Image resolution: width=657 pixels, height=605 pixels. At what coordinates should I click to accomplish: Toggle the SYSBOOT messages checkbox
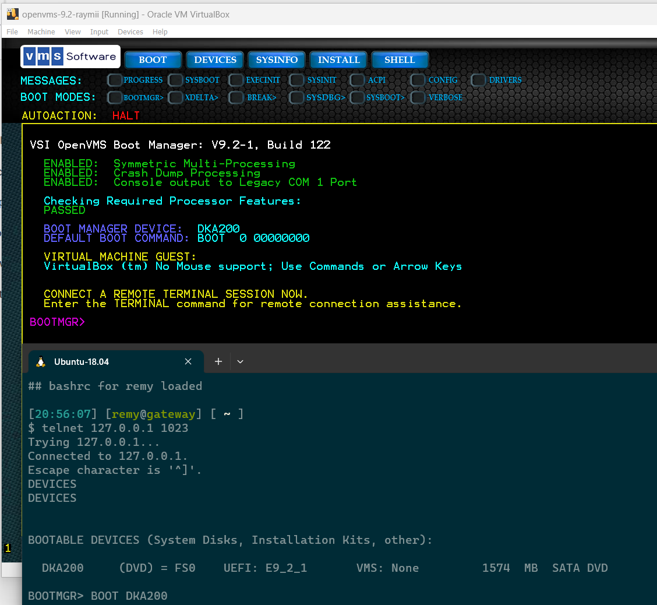point(175,80)
